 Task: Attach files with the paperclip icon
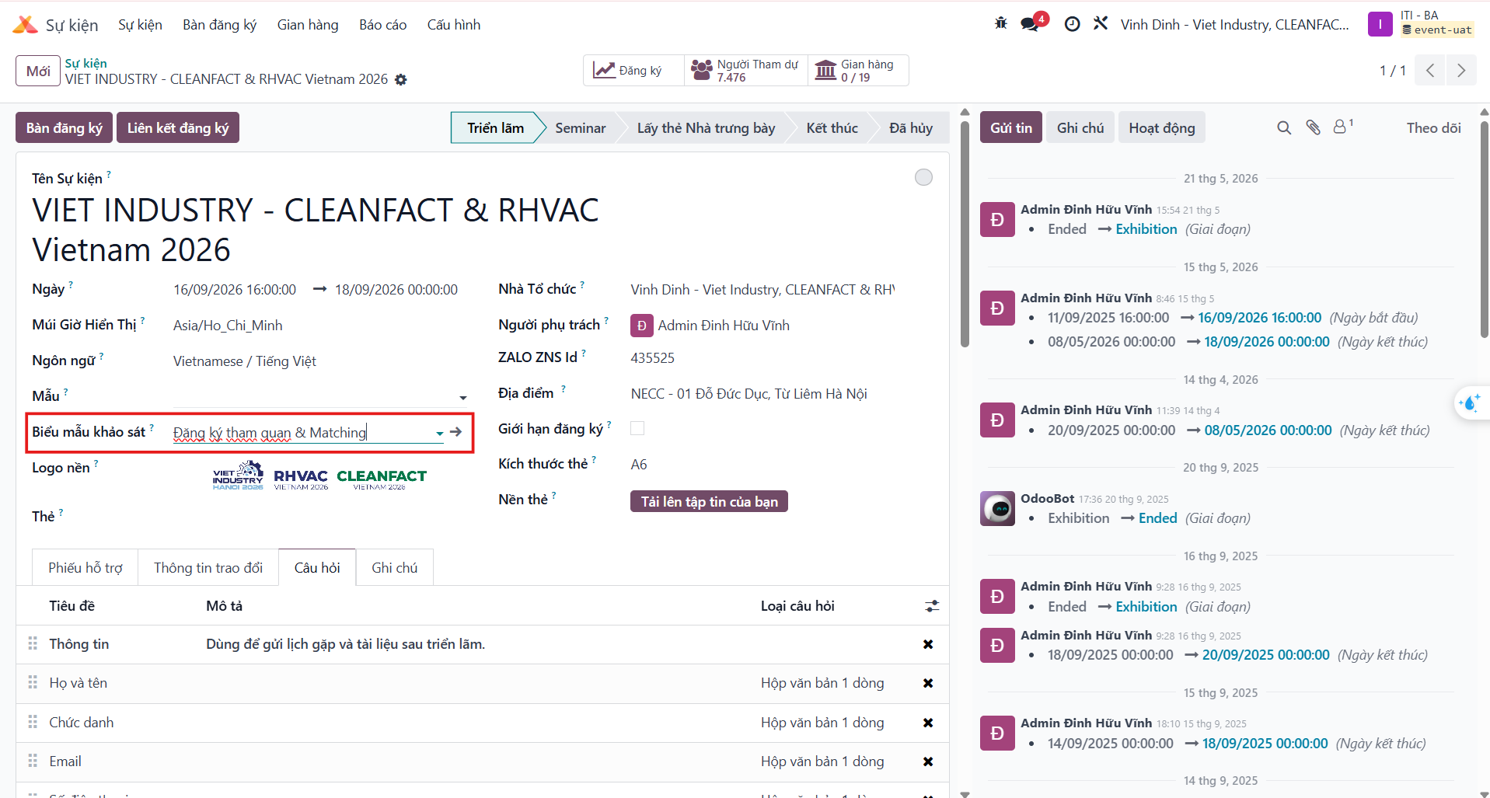click(x=1314, y=127)
